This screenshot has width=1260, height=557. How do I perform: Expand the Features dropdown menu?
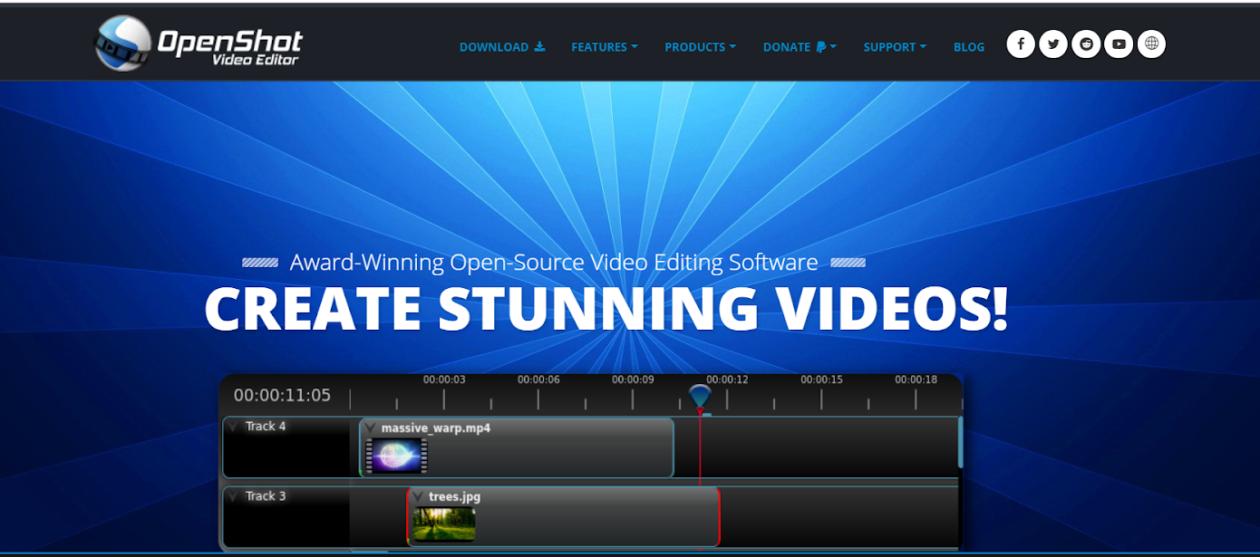[x=605, y=47]
